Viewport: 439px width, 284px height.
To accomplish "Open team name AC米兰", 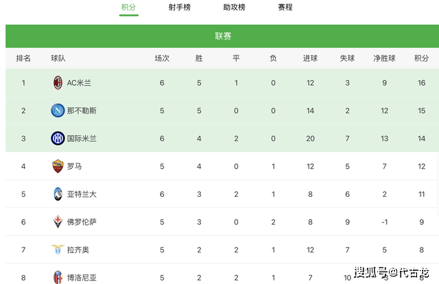I will (79, 83).
